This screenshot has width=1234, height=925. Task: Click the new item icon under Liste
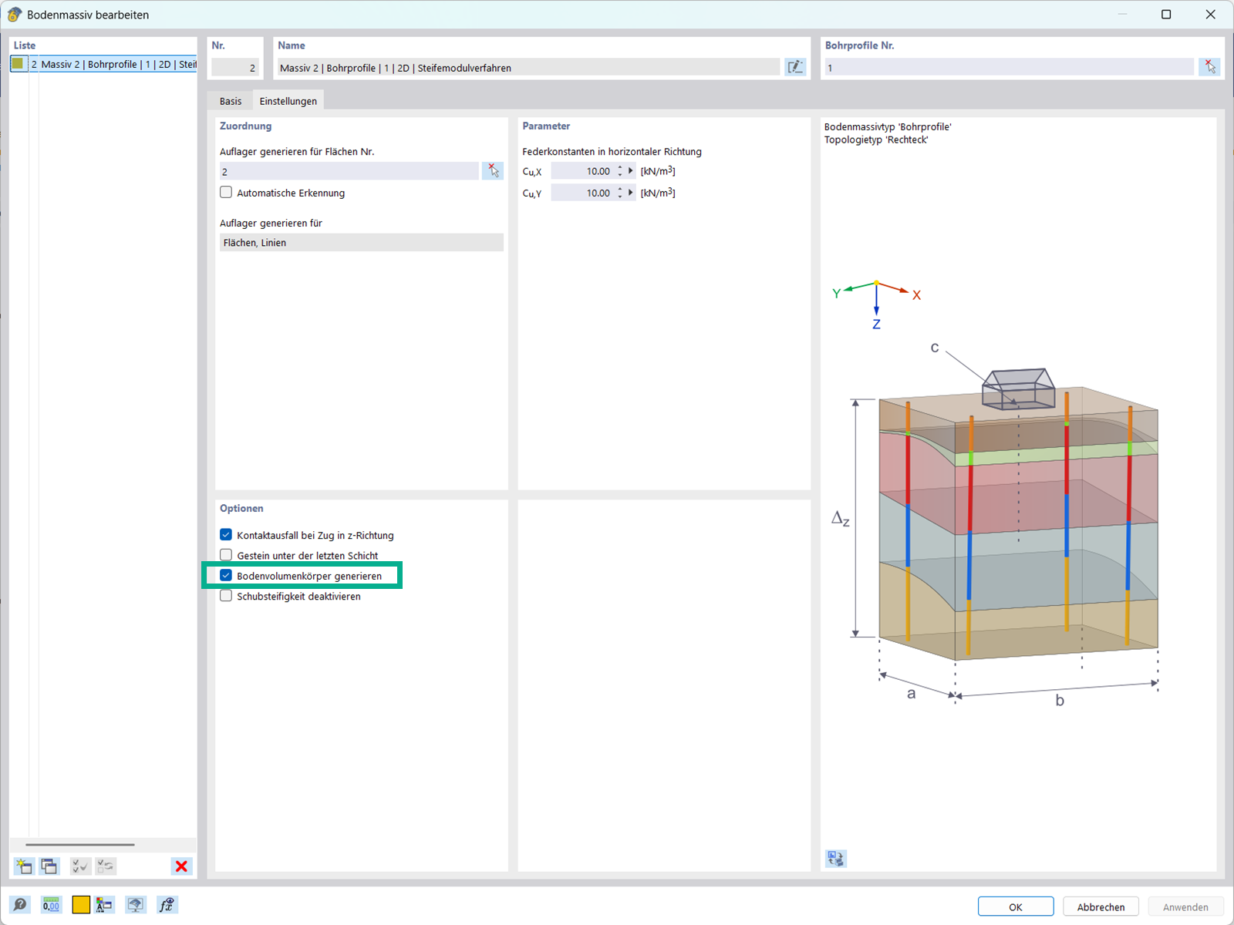coord(24,866)
